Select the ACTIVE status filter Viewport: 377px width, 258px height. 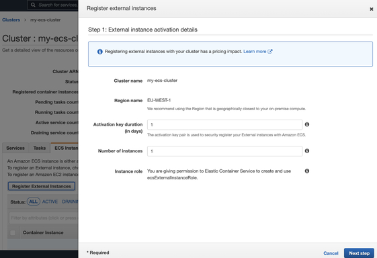[50, 202]
